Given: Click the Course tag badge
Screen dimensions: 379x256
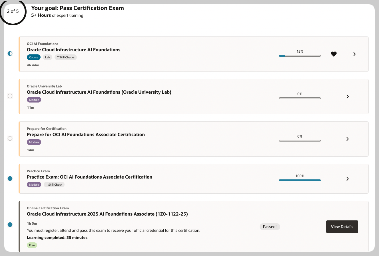Looking at the screenshot, I should point(34,57).
